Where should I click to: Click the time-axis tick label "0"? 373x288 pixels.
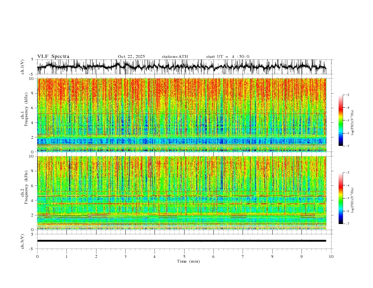pos(37,256)
